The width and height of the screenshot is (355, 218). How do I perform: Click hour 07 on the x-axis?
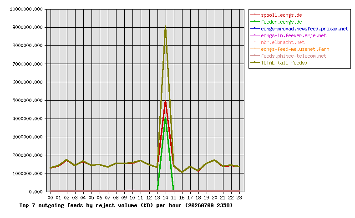108,198
